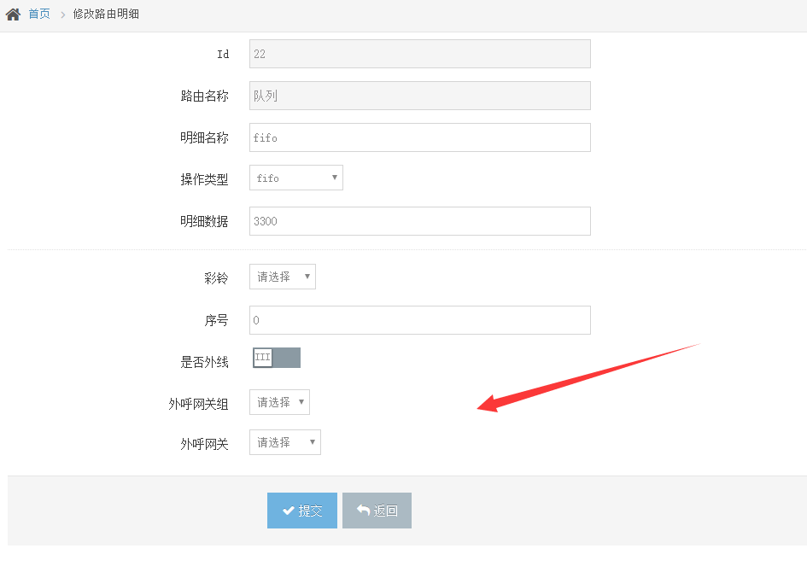Click the 明细数据 field with 3300

419,221
